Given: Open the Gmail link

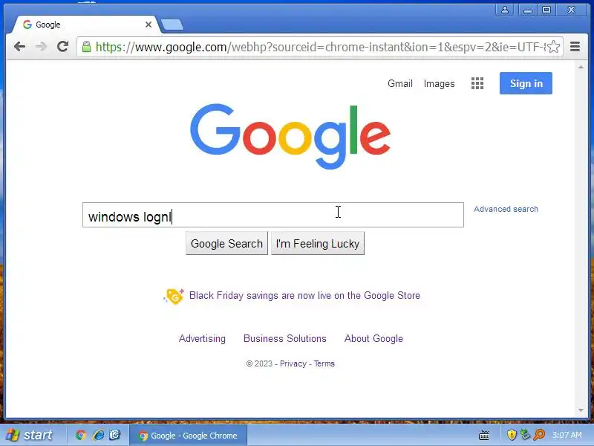Looking at the screenshot, I should click(x=400, y=83).
